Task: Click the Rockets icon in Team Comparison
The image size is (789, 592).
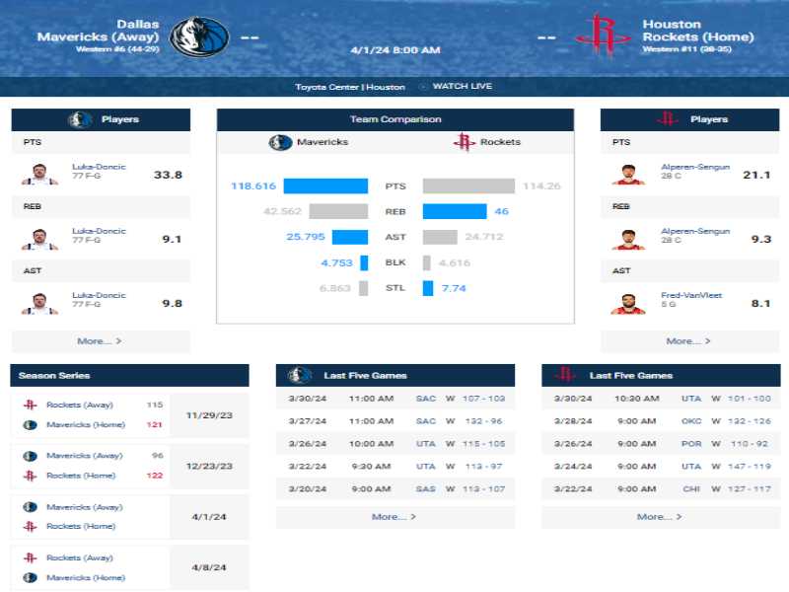Action: (464, 142)
